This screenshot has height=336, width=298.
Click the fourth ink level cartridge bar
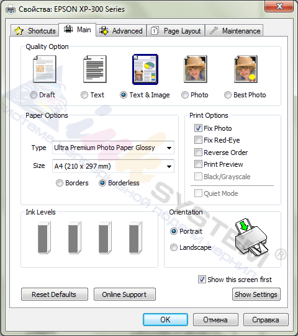(135, 237)
